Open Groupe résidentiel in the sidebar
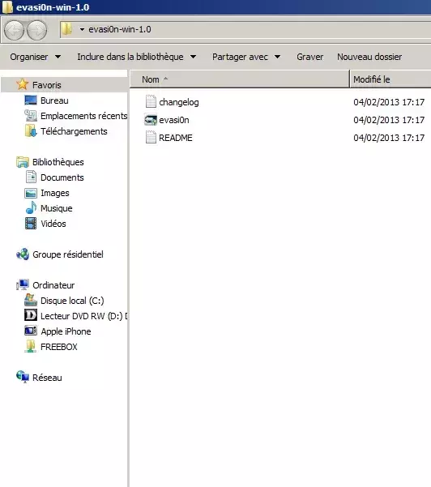This screenshot has width=431, height=487. click(x=68, y=254)
